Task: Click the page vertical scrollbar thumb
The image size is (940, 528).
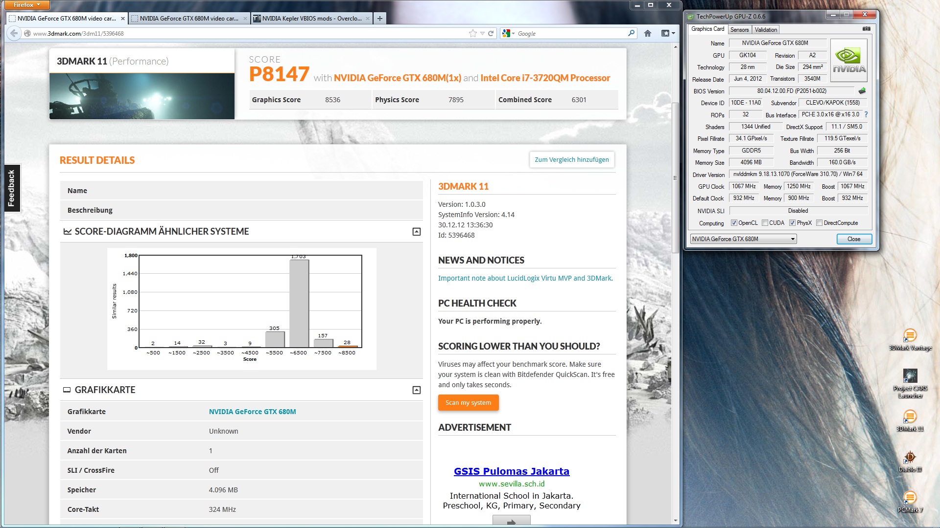Action: [676, 177]
